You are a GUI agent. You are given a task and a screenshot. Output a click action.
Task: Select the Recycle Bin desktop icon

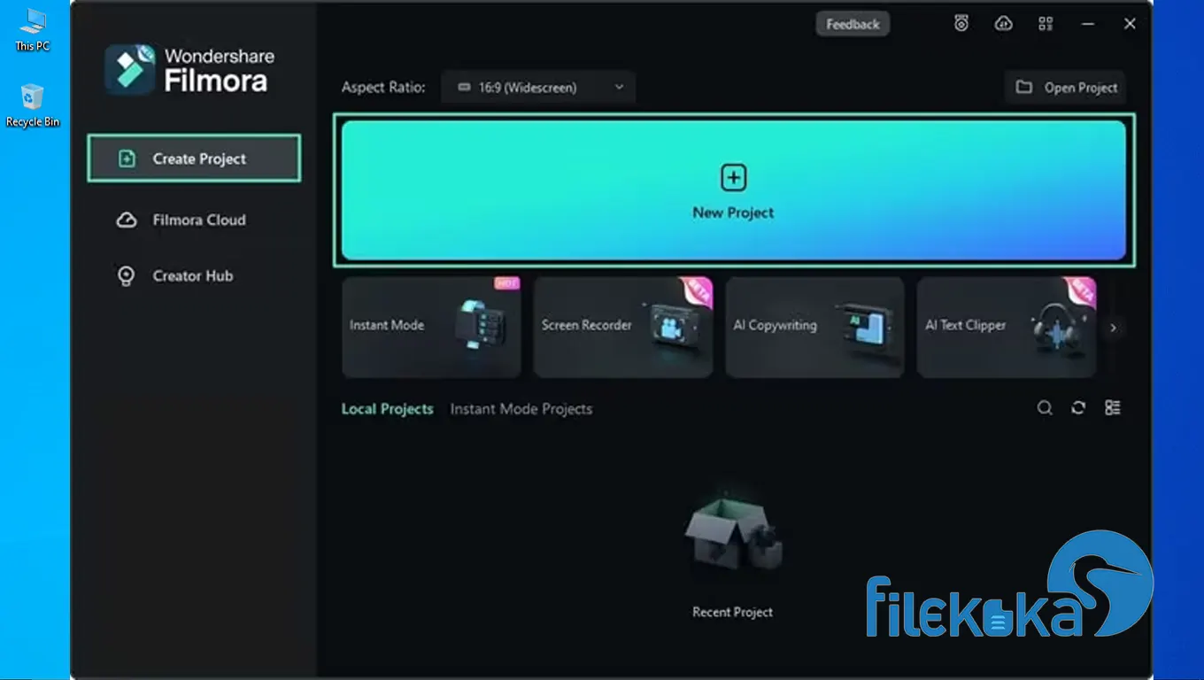(x=33, y=106)
